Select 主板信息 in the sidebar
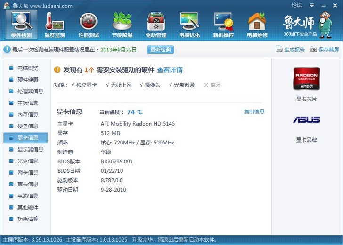 click(28, 103)
